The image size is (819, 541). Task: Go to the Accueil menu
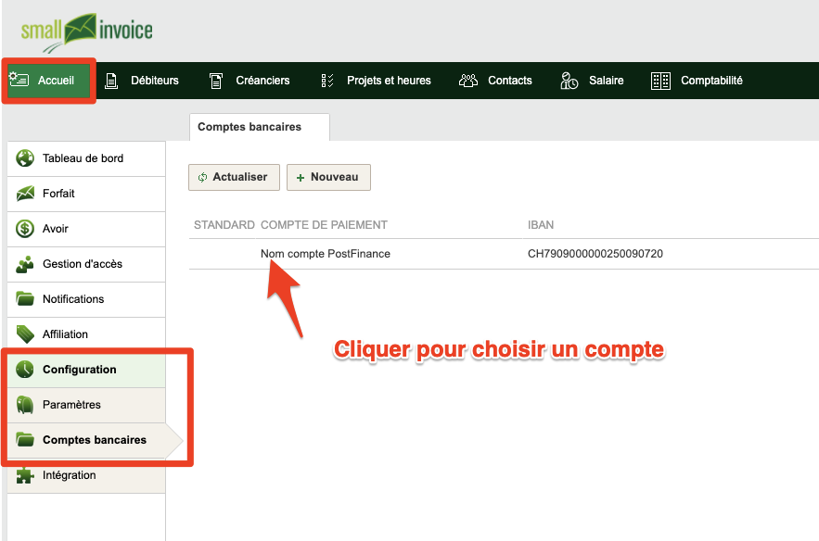click(49, 81)
